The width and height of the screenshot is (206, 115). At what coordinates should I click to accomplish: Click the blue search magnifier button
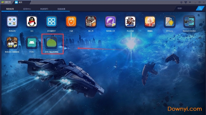point(200,8)
